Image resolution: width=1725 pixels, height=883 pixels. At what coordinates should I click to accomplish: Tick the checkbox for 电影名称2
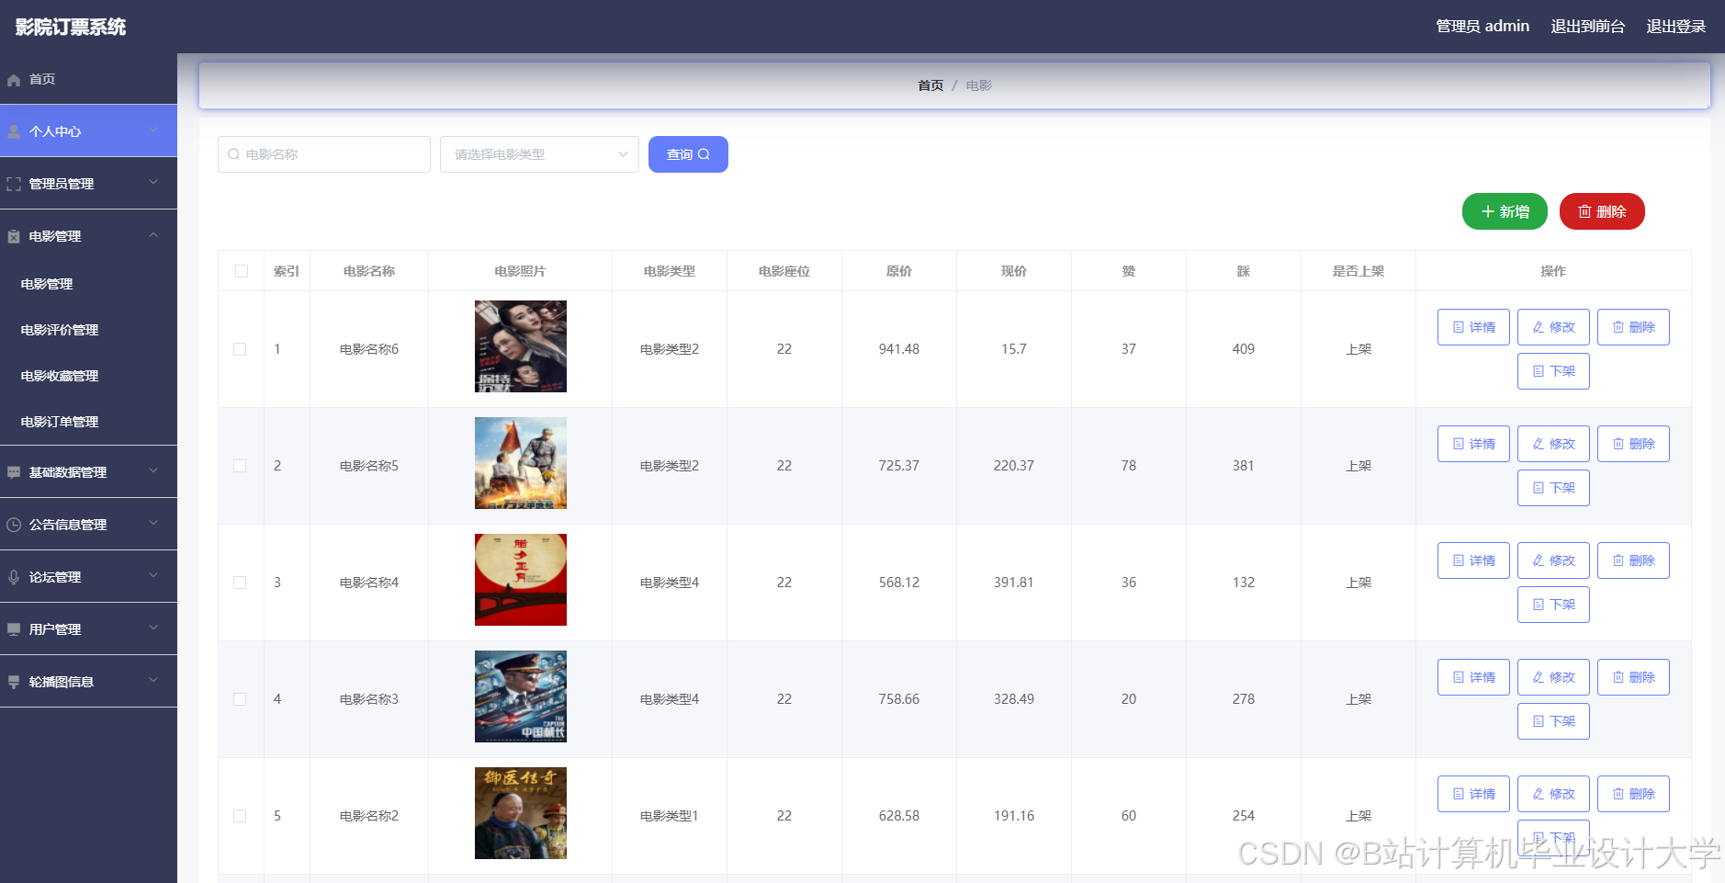tap(240, 816)
